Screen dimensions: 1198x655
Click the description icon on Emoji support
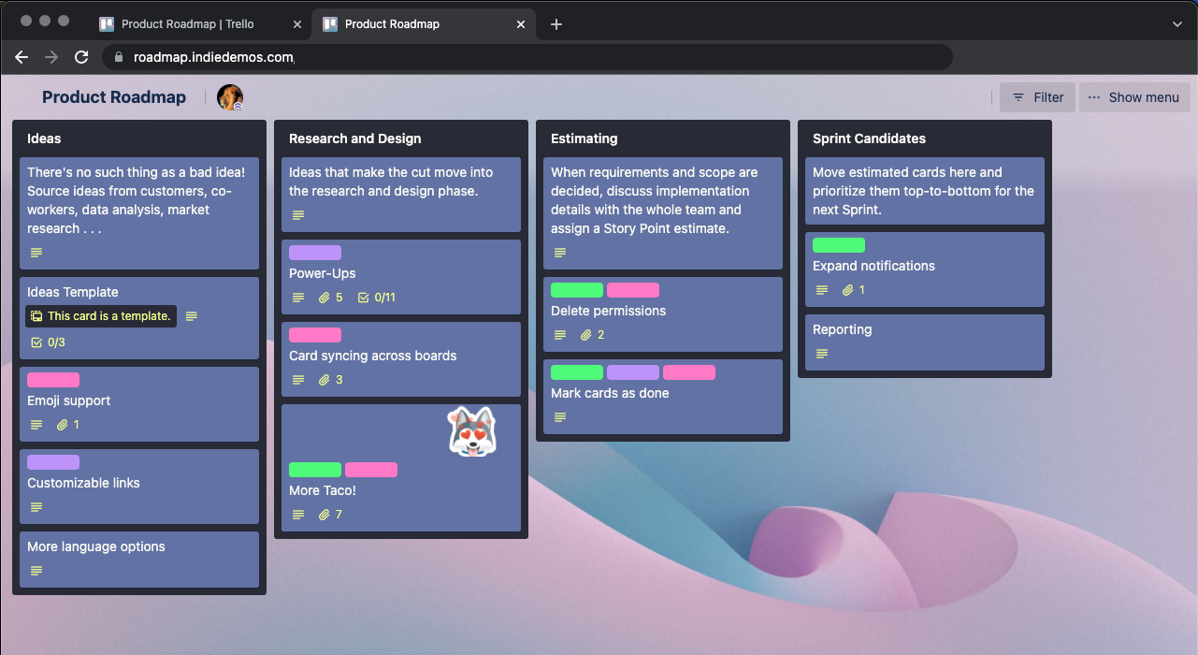[x=36, y=425]
